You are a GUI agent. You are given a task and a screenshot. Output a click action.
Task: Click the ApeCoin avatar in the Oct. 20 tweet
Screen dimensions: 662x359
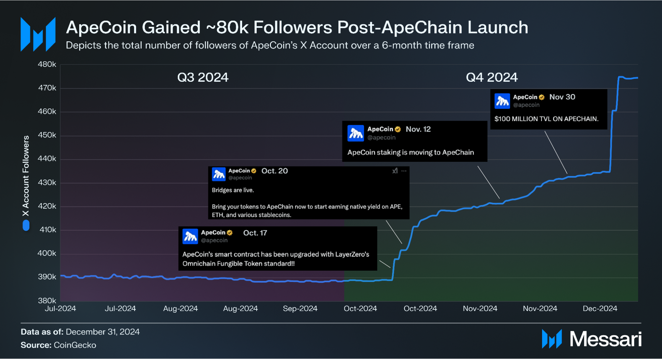219,174
